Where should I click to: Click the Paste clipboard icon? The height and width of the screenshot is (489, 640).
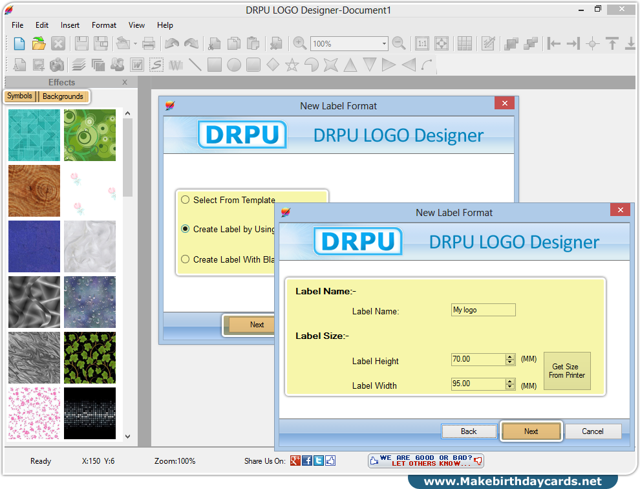coord(253,43)
